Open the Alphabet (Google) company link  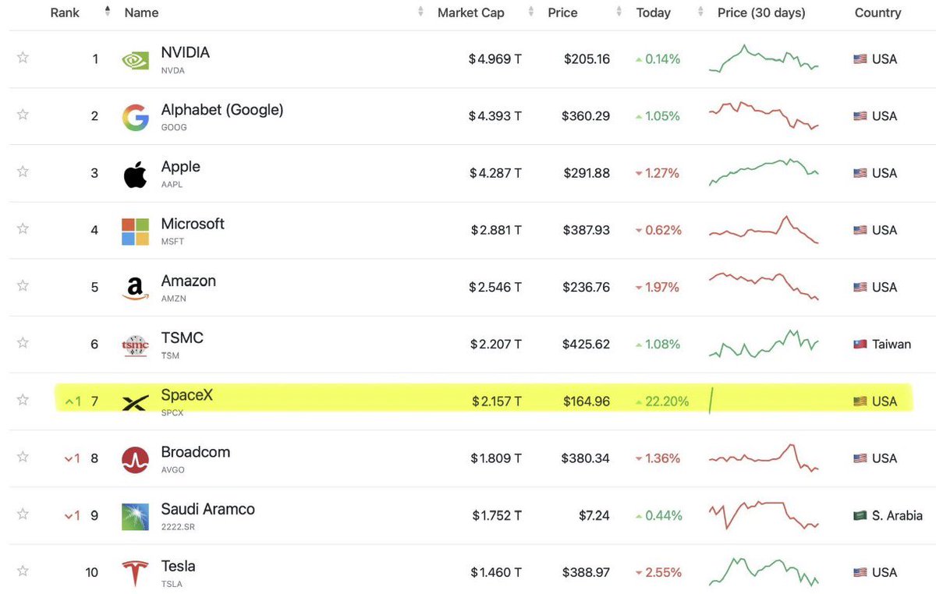click(x=222, y=110)
